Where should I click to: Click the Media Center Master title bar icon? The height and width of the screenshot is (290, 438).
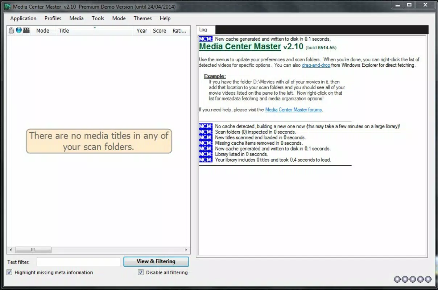pyautogui.click(x=7, y=7)
